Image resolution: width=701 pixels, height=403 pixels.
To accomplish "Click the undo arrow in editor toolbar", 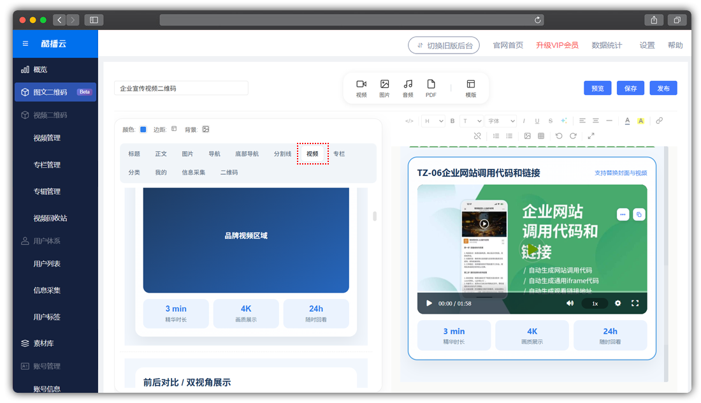I will (559, 136).
